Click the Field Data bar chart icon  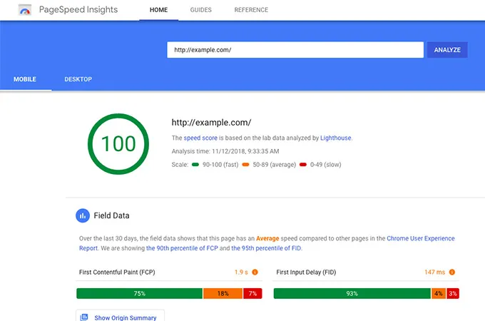coord(83,215)
